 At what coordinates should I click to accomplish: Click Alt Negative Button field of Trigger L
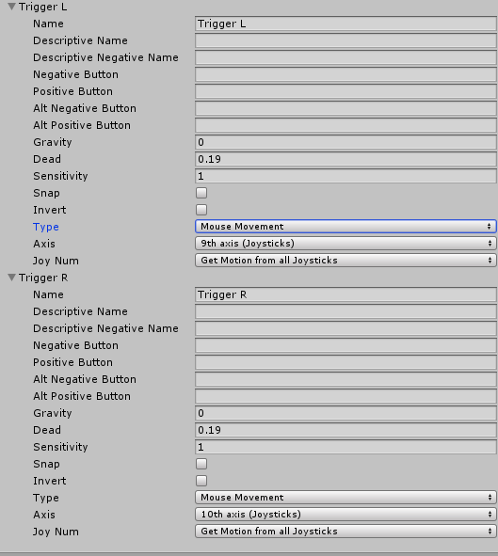coord(345,108)
